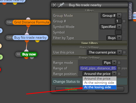Close the Buy No trade nearby panel
The image size is (136, 103).
[54, 5]
